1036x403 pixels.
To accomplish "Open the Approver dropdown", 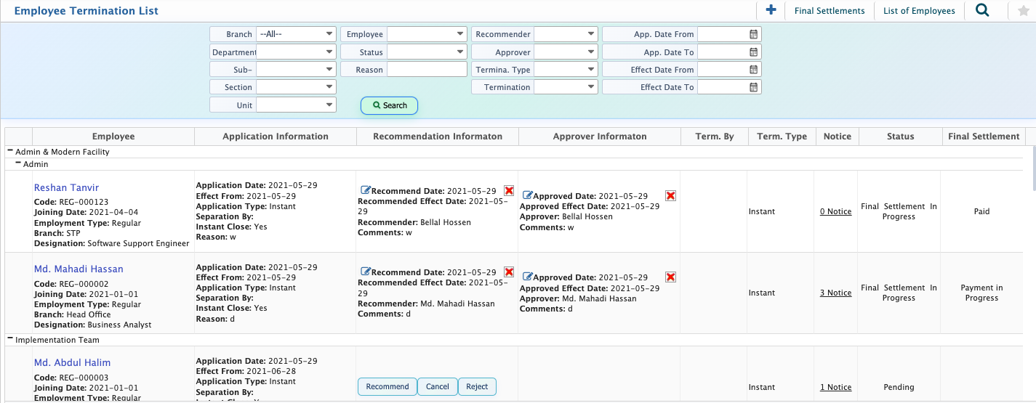I will tap(566, 52).
